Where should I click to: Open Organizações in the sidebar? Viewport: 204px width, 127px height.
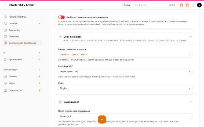click(x=22, y=90)
